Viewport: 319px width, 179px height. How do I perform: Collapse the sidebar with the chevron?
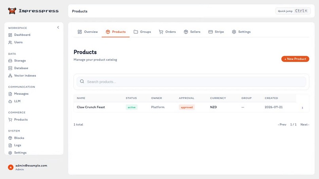pyautogui.click(x=58, y=27)
